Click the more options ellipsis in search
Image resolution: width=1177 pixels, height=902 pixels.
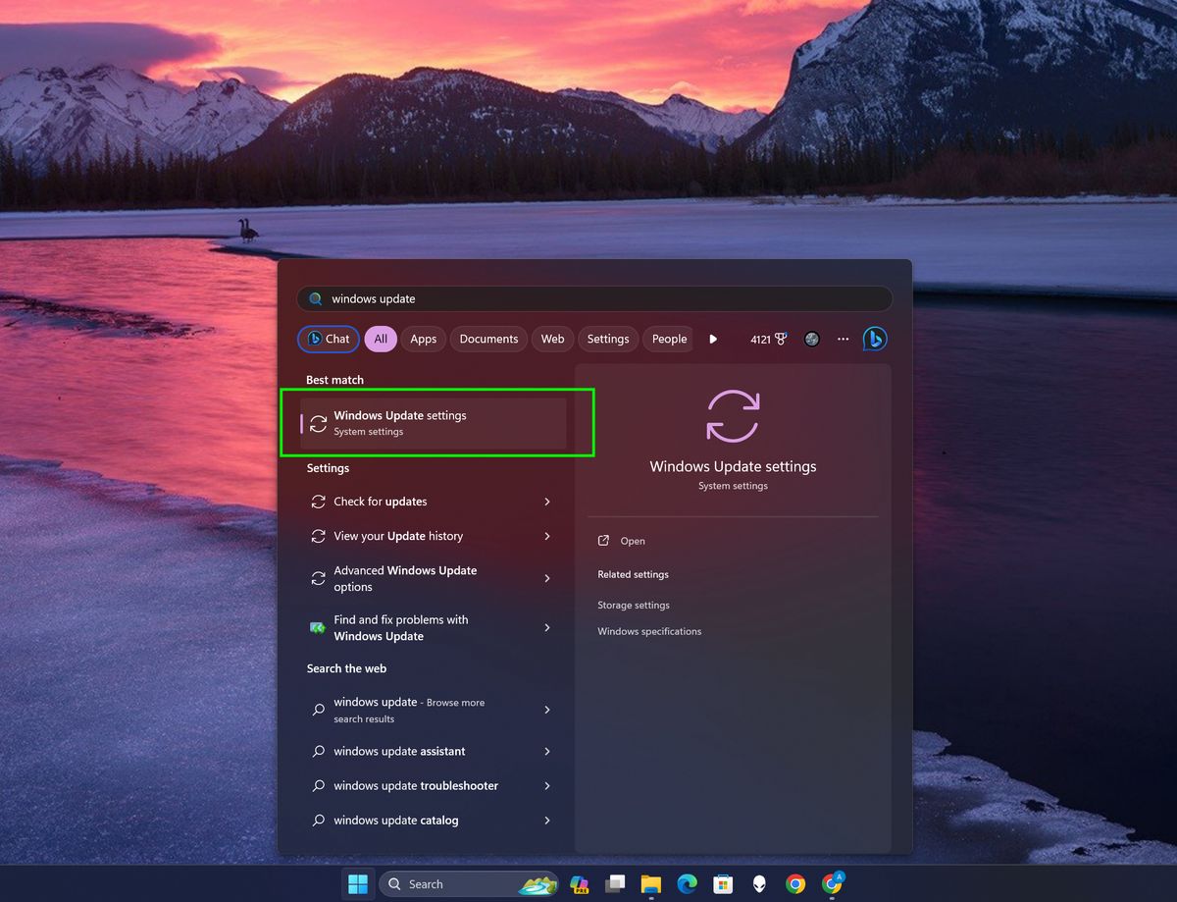pyautogui.click(x=843, y=339)
